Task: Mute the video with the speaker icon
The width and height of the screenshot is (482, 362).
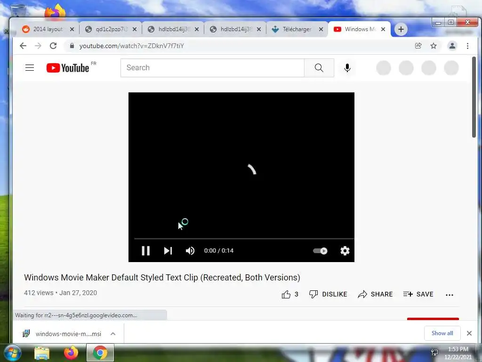Action: (x=190, y=251)
